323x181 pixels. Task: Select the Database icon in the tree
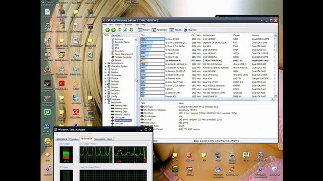pyautogui.click(x=109, y=100)
